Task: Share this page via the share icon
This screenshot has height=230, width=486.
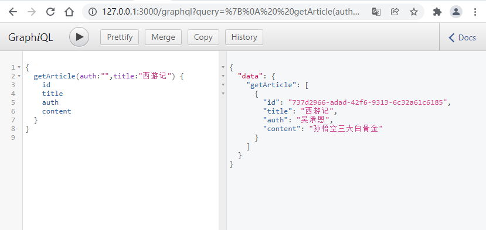Action: click(x=395, y=12)
